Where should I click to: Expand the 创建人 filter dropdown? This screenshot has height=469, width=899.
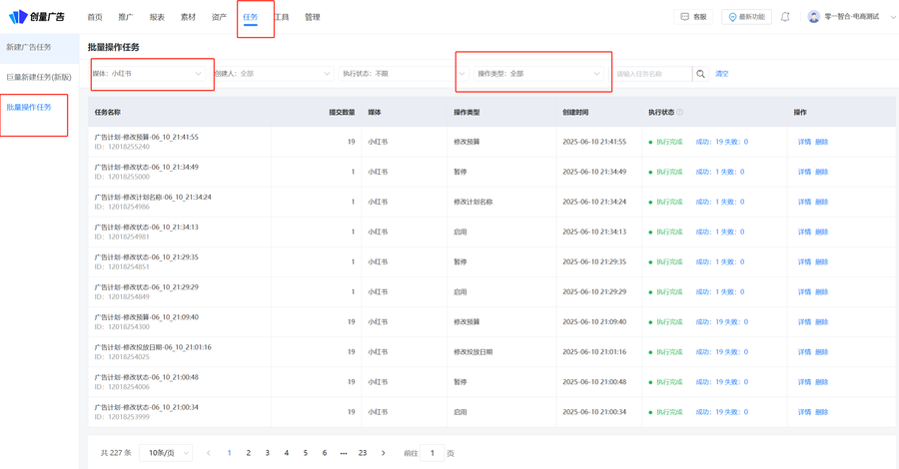(x=272, y=74)
